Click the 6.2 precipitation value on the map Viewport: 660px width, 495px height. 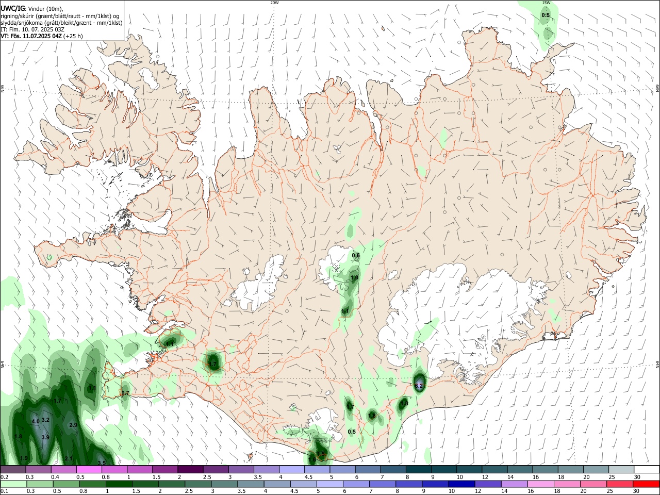[419, 386]
